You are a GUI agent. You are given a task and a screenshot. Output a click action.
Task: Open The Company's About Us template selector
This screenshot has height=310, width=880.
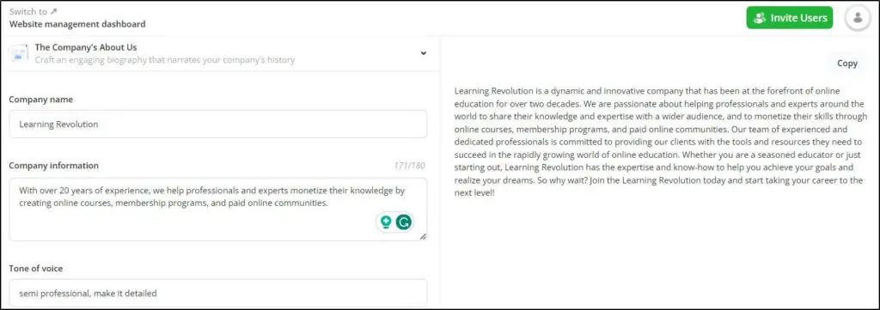tap(220, 53)
